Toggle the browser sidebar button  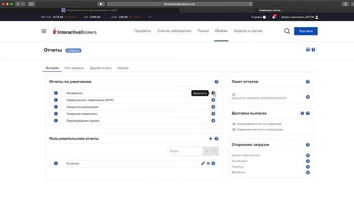click(x=32, y=4)
